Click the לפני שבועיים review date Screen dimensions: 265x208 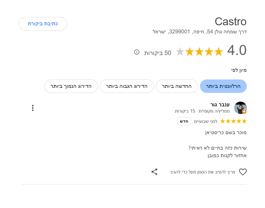tap(206, 121)
